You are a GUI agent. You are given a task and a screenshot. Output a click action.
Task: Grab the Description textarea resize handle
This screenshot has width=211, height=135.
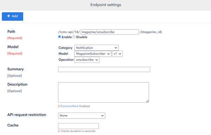pyautogui.click(x=147, y=101)
